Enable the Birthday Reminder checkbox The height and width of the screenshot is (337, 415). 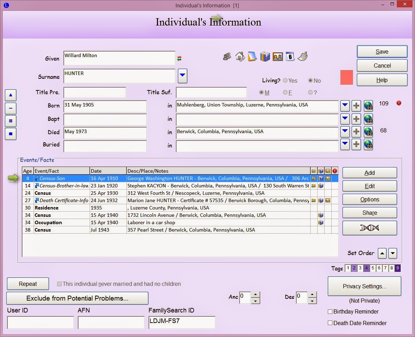point(330,311)
